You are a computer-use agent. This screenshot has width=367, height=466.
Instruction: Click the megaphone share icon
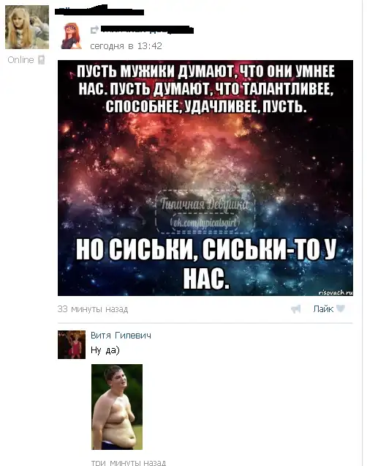(x=296, y=309)
